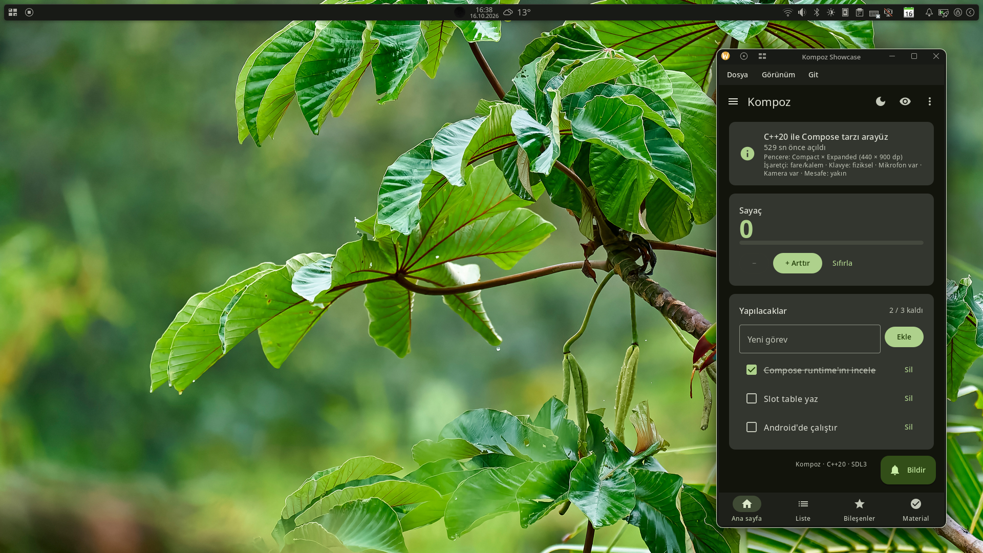Open the calendar icon showing 16
Viewport: 983px width, 553px height.
[909, 12]
